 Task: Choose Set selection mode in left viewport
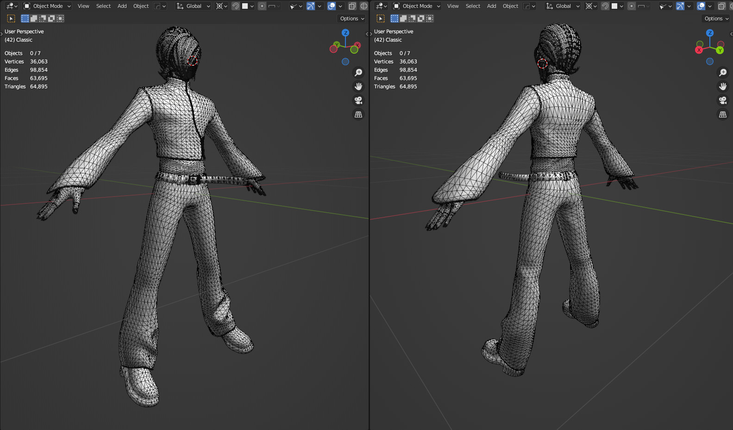pyautogui.click(x=25, y=18)
